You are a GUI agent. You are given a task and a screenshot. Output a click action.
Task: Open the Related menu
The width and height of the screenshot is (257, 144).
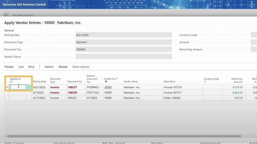pyautogui.click(x=63, y=67)
